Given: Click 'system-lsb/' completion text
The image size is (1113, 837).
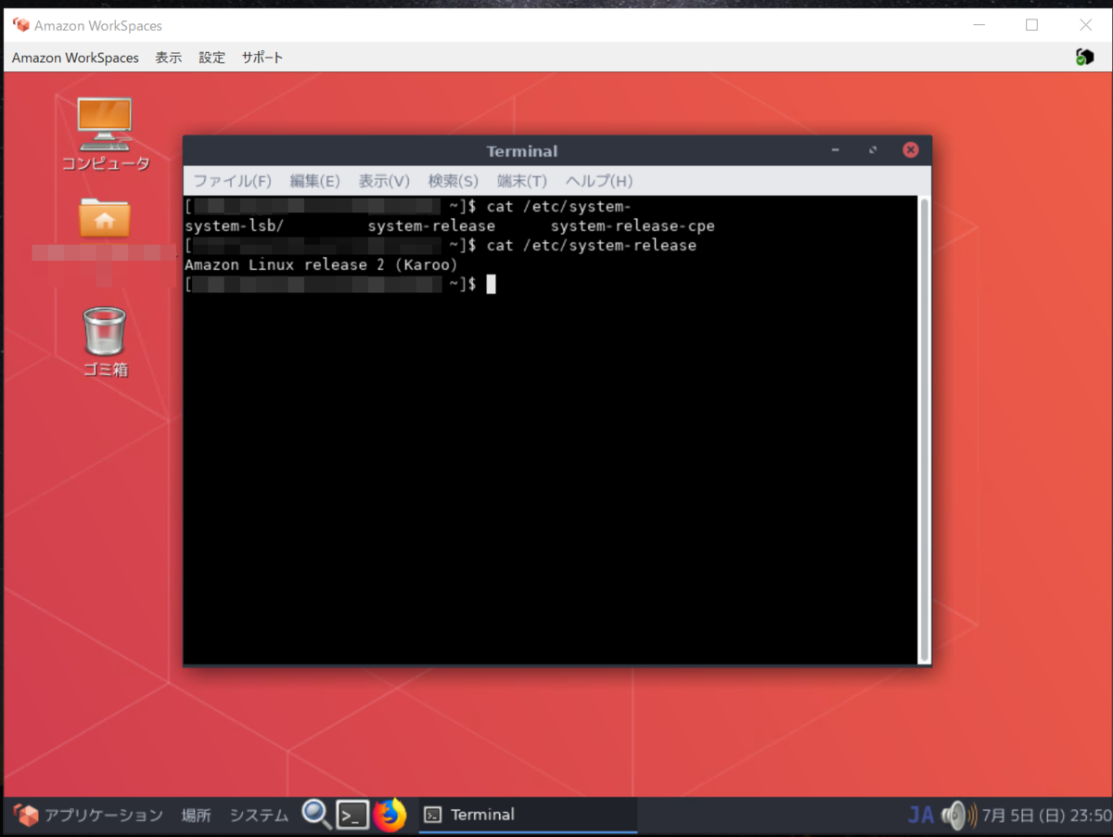Looking at the screenshot, I should pyautogui.click(x=234, y=226).
